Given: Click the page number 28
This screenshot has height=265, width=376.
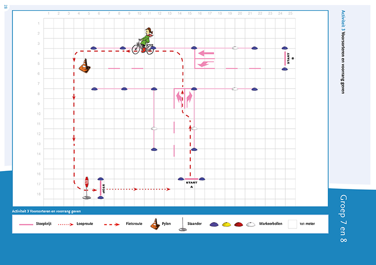Looking at the screenshot, I should pos(6,7).
